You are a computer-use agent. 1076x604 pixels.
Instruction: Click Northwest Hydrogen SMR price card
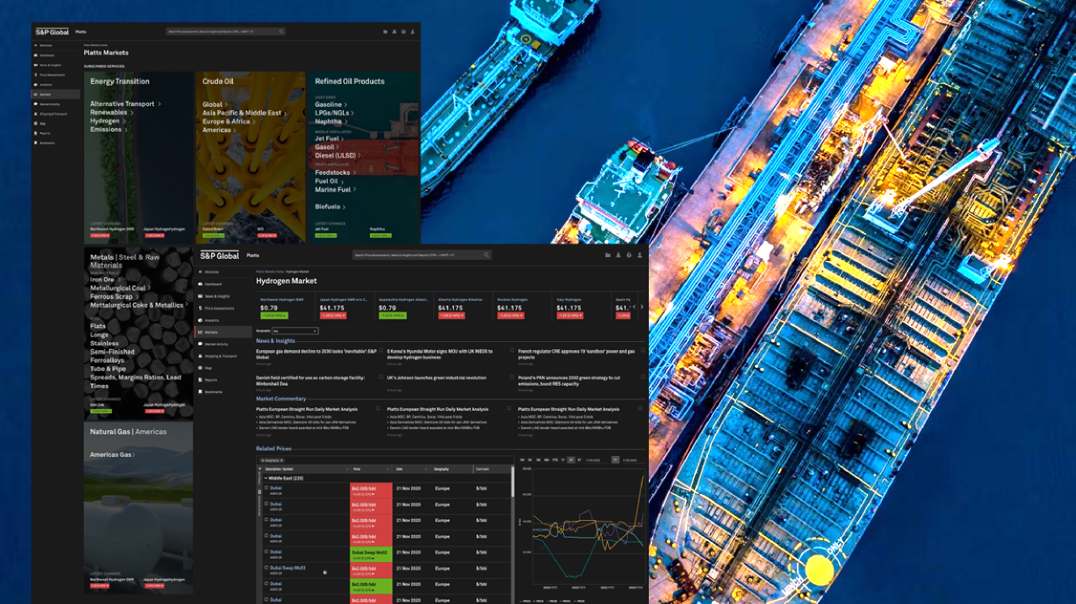click(x=285, y=306)
